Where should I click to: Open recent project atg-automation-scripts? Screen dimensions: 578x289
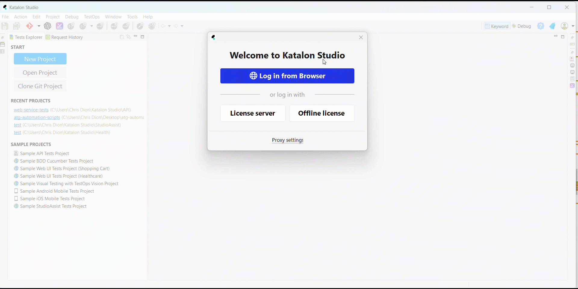click(x=37, y=117)
